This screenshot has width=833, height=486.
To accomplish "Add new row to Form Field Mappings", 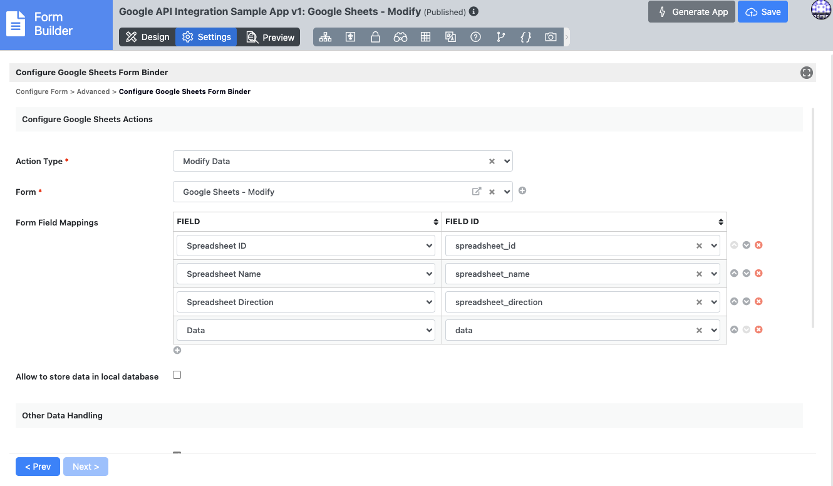I will coord(177,350).
